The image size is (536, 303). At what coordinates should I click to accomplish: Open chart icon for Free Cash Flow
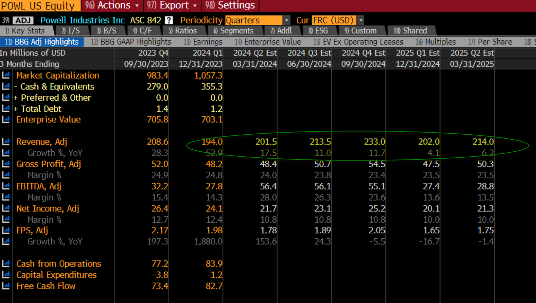pyautogui.click(x=6, y=286)
